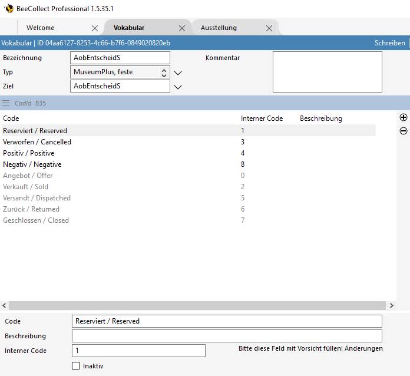The image size is (410, 376).
Task: Open the MuseumPlus, feste type spinner
Action: pos(164,72)
